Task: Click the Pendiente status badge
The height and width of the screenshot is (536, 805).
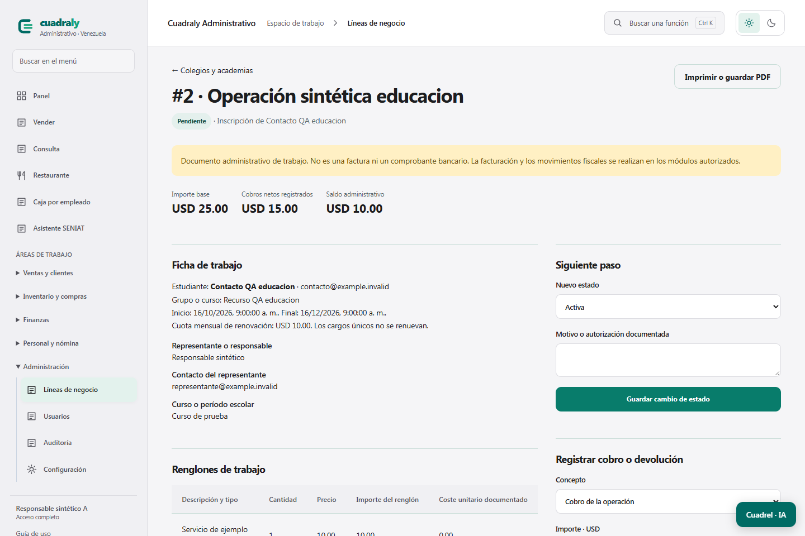Action: (x=192, y=121)
